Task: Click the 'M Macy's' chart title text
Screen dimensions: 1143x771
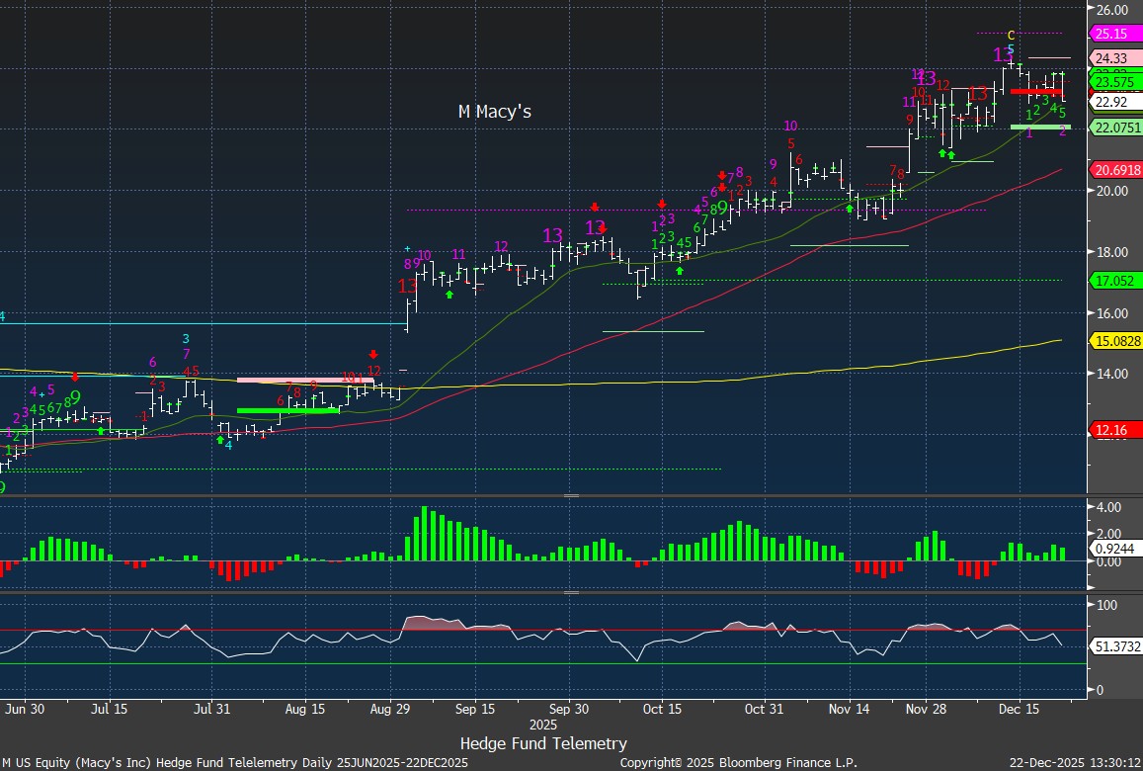Action: 494,112
